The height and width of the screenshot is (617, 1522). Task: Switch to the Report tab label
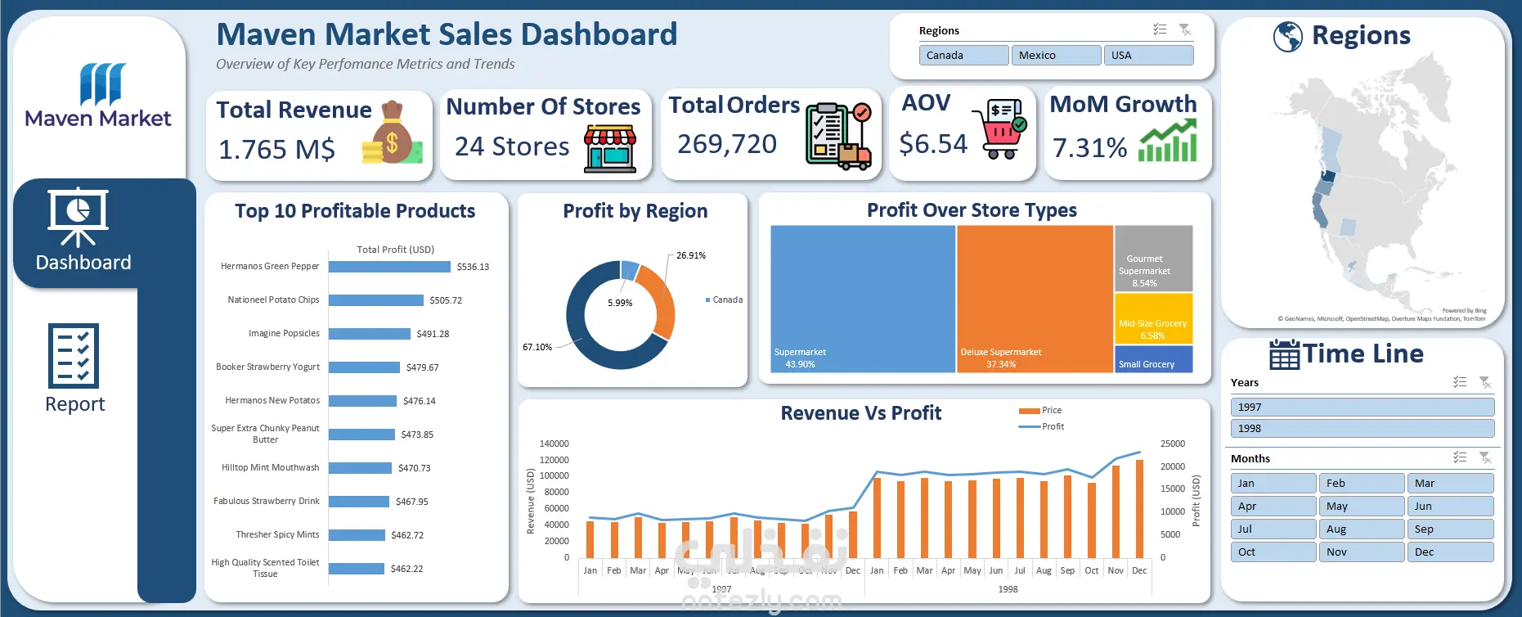pyautogui.click(x=75, y=404)
